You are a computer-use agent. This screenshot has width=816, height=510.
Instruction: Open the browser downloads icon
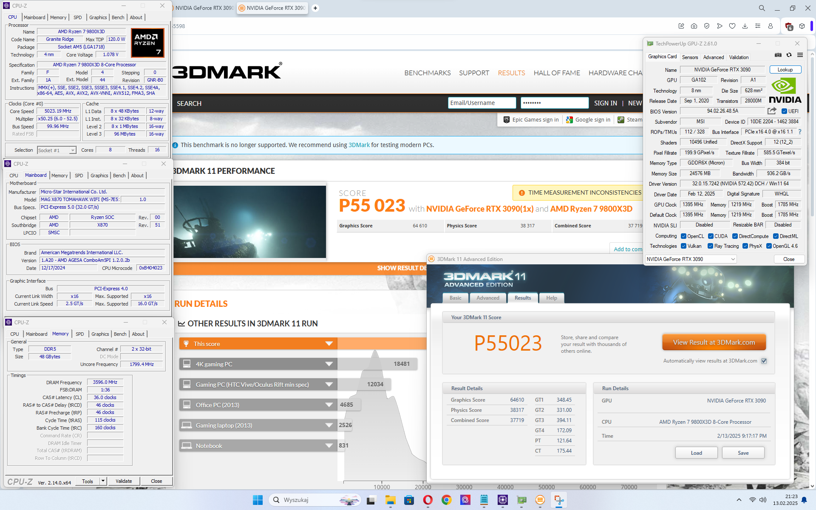coord(745,26)
